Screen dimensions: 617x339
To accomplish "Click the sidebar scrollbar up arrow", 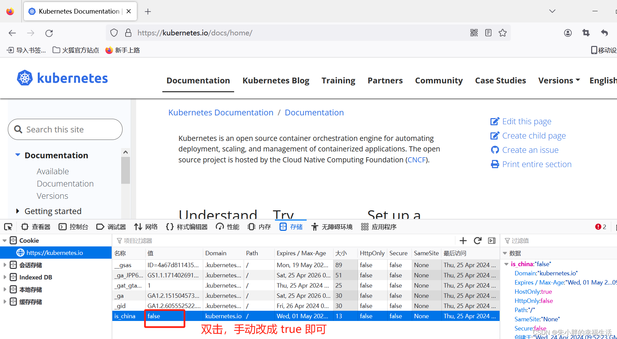I will tap(126, 152).
